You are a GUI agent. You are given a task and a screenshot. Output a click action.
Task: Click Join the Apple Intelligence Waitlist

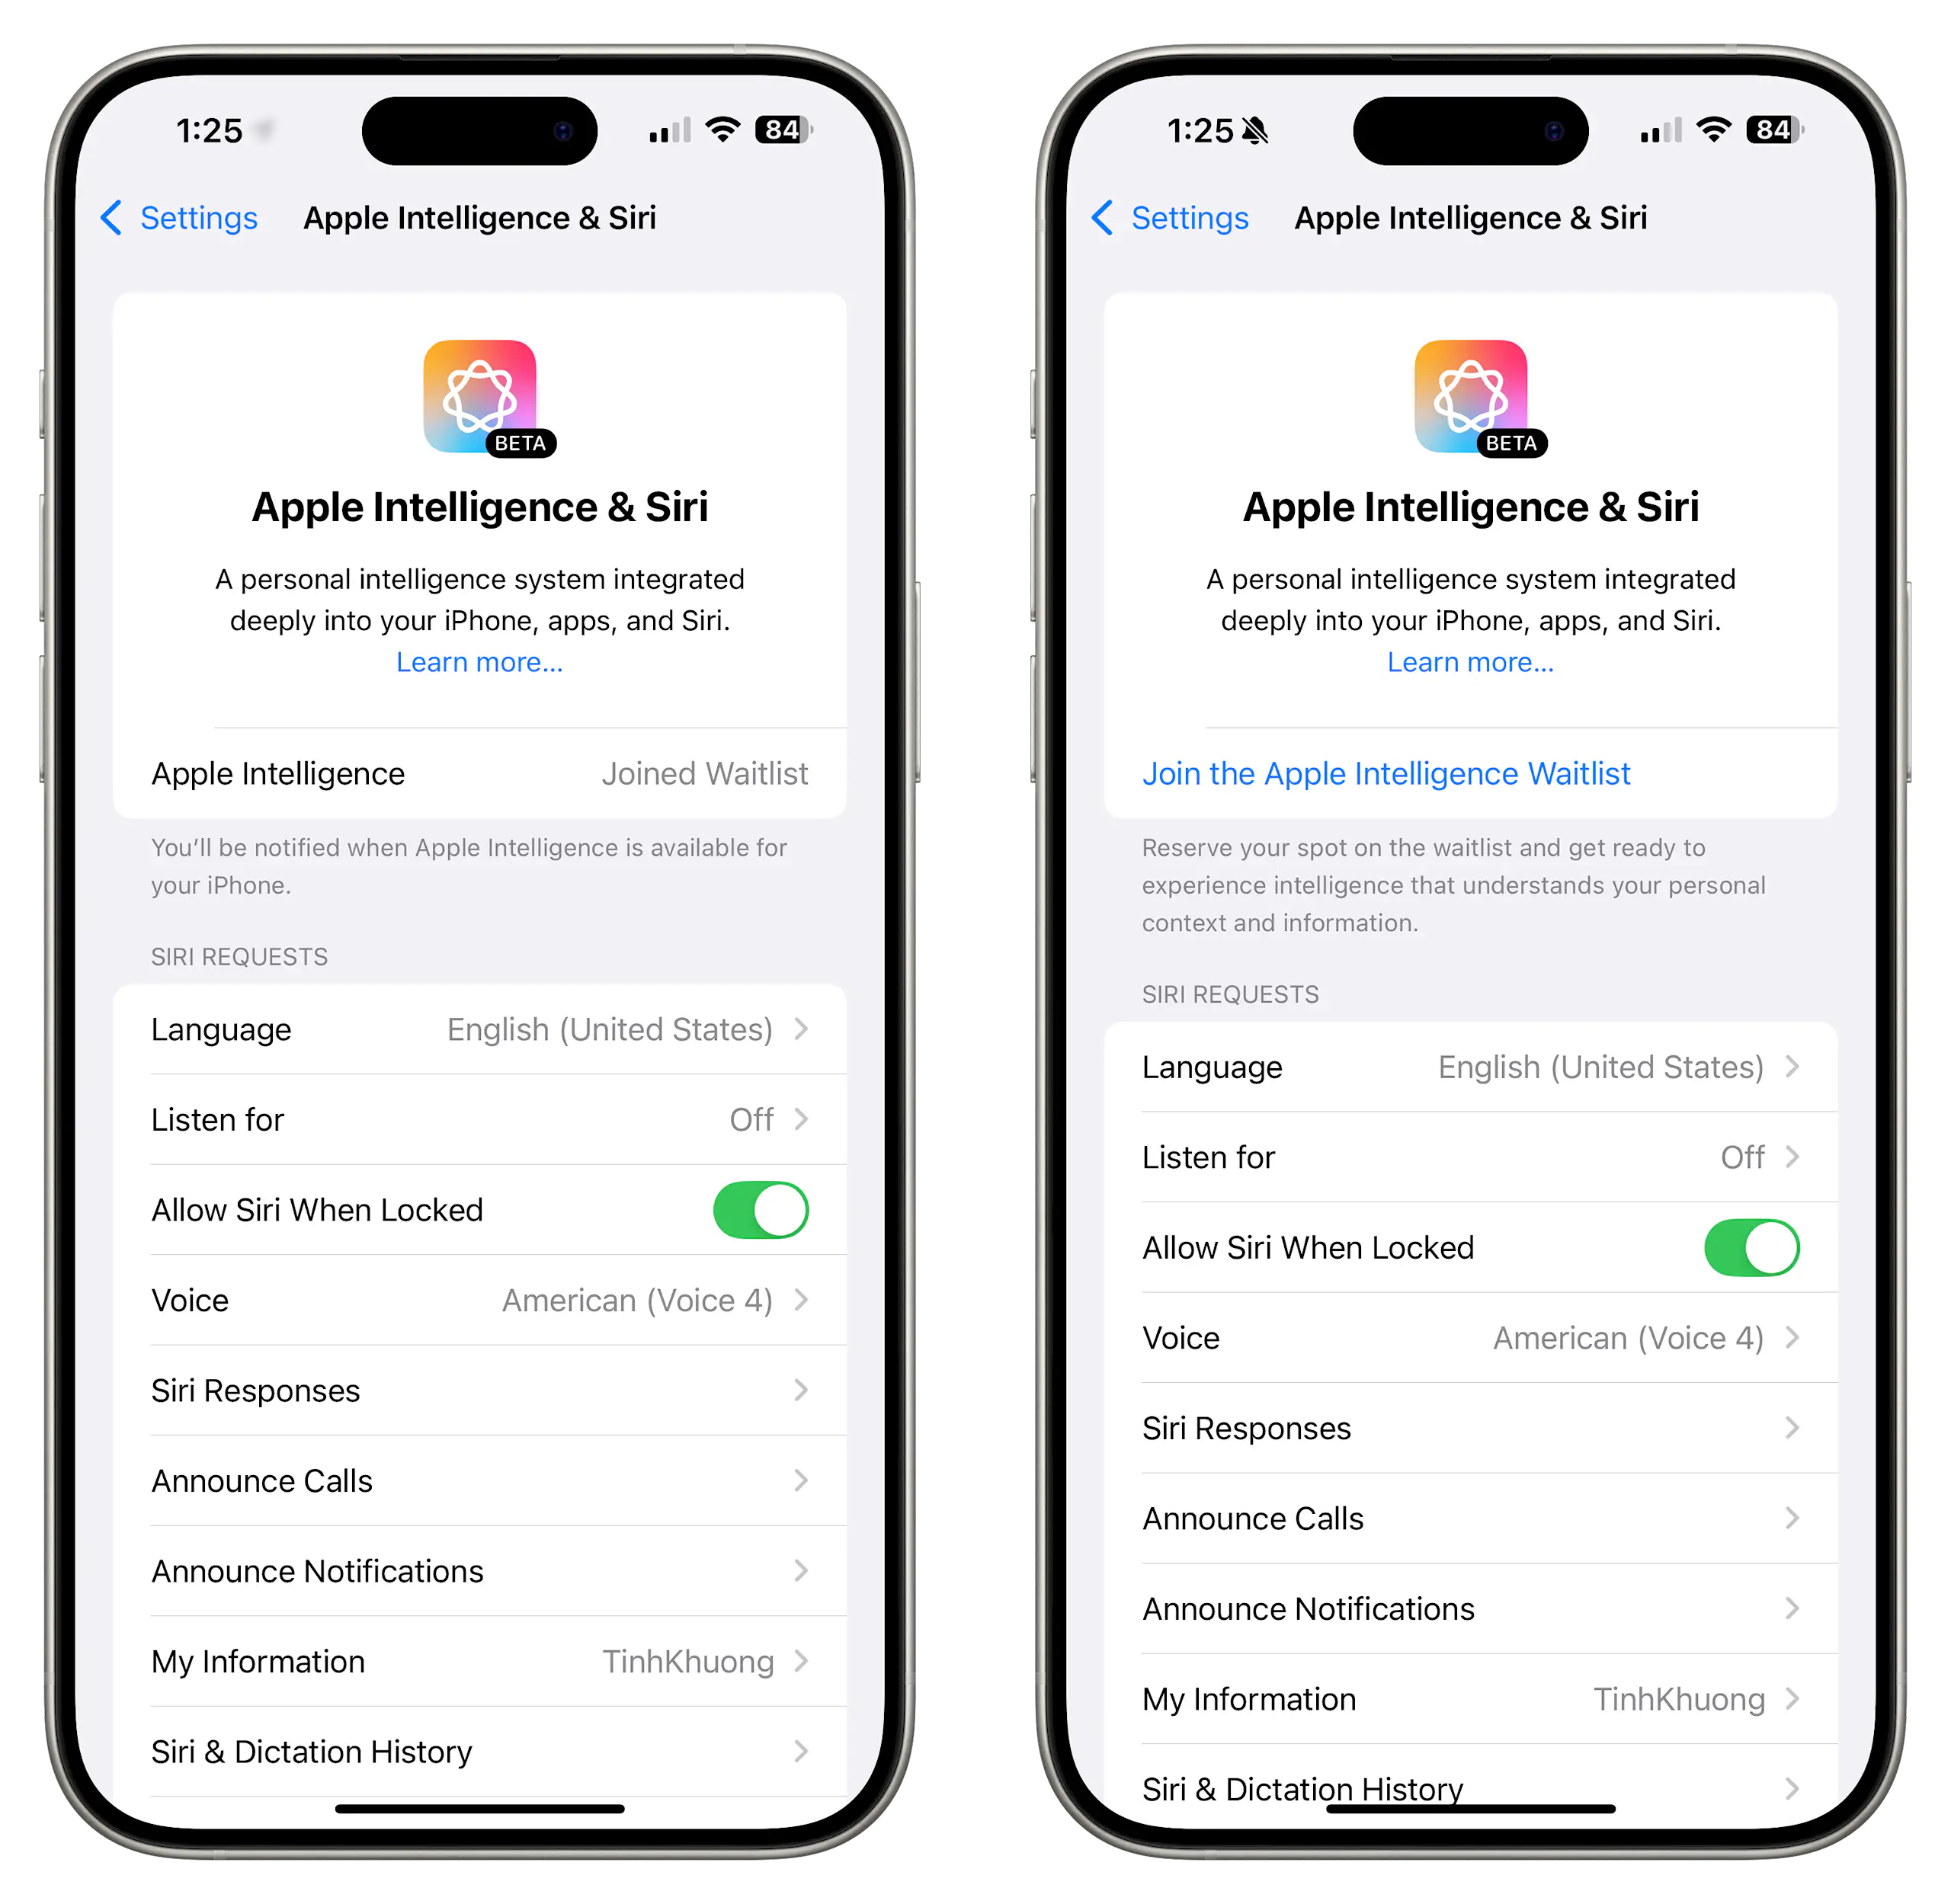tap(1386, 774)
